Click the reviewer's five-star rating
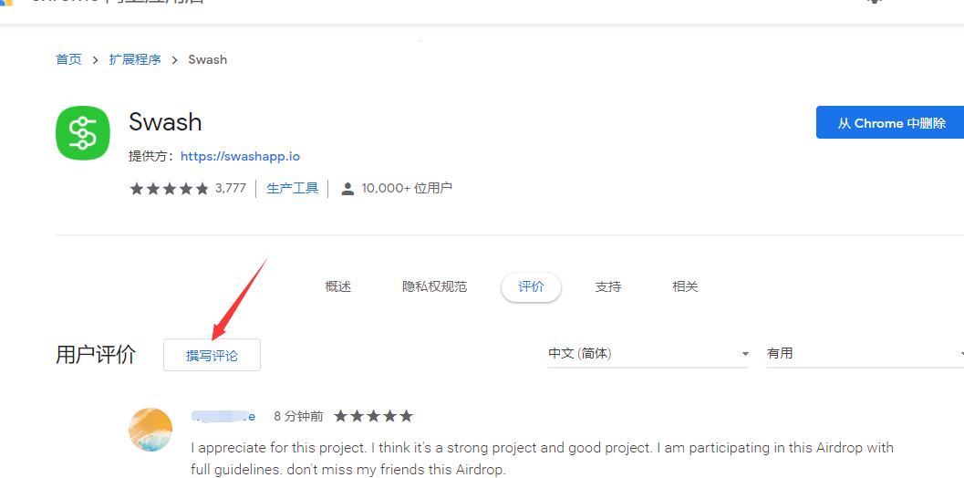Image resolution: width=964 pixels, height=478 pixels. tap(373, 417)
